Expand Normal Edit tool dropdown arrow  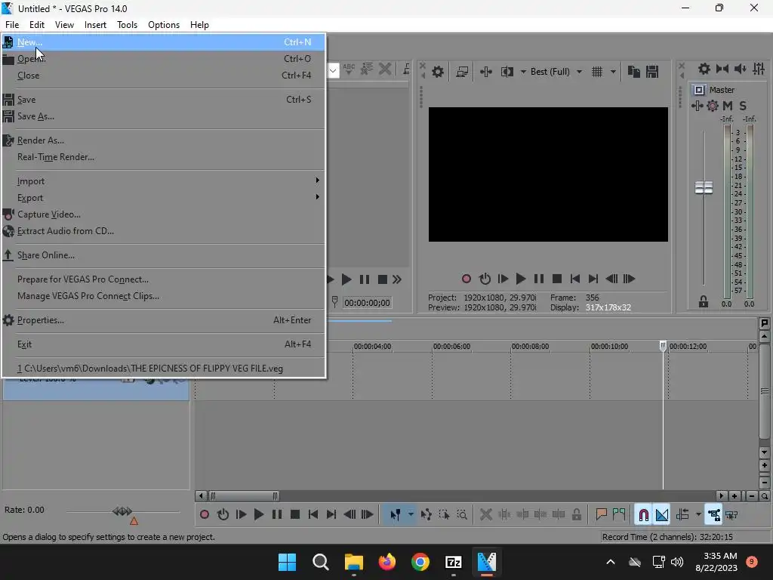pyautogui.click(x=411, y=515)
